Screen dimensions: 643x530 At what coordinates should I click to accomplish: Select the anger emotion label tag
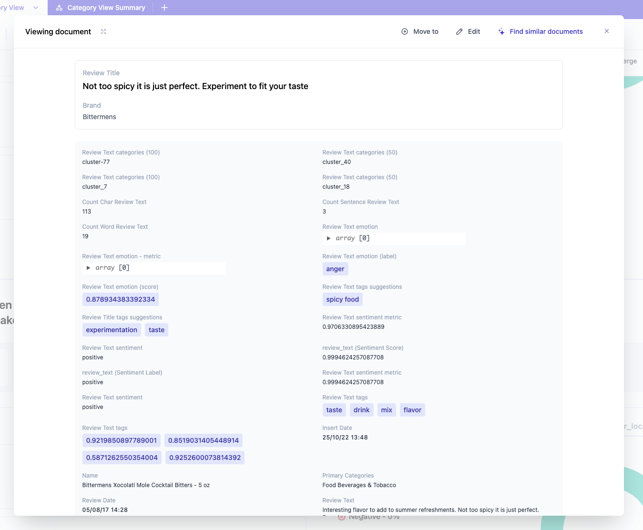[x=335, y=269]
